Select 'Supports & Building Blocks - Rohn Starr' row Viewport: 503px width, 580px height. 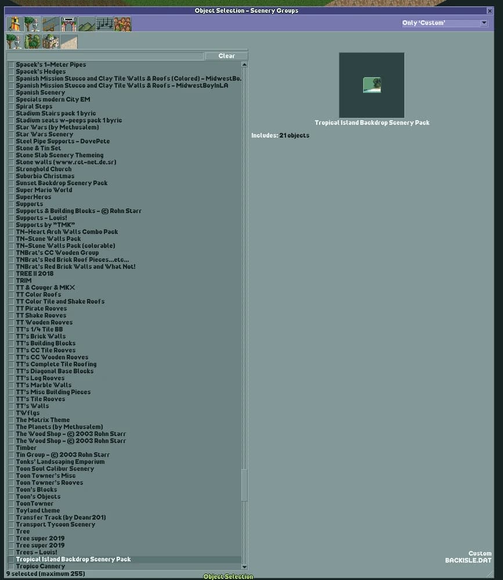[125, 211]
